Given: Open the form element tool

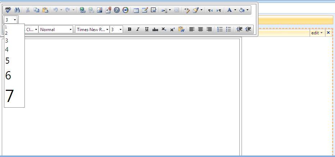Looking at the screenshot, I should click(x=145, y=10).
